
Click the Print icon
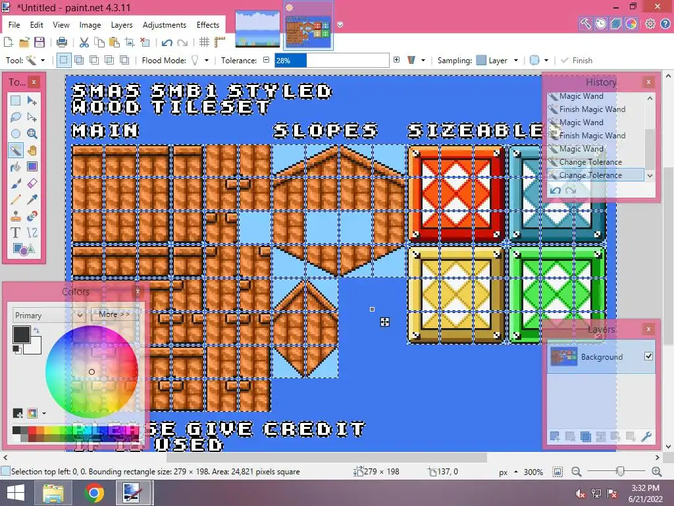click(62, 42)
